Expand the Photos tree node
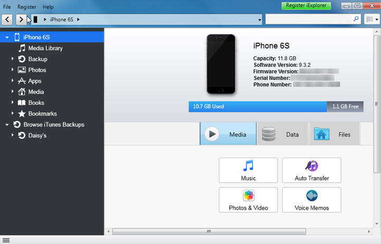 [x=12, y=70]
